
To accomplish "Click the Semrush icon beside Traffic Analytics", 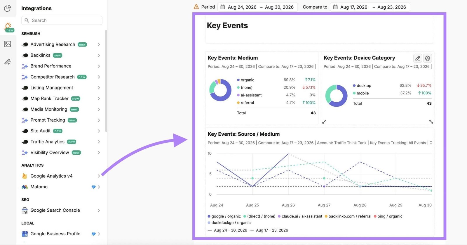I will 25,142.
